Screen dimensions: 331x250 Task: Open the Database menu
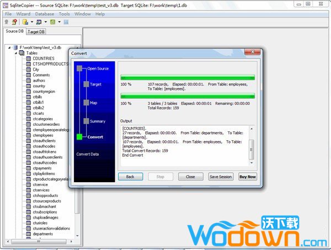click(x=45, y=13)
